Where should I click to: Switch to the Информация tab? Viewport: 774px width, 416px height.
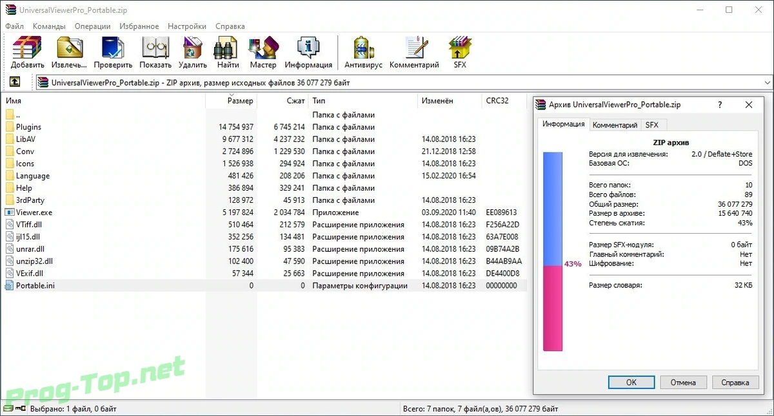pyautogui.click(x=563, y=124)
